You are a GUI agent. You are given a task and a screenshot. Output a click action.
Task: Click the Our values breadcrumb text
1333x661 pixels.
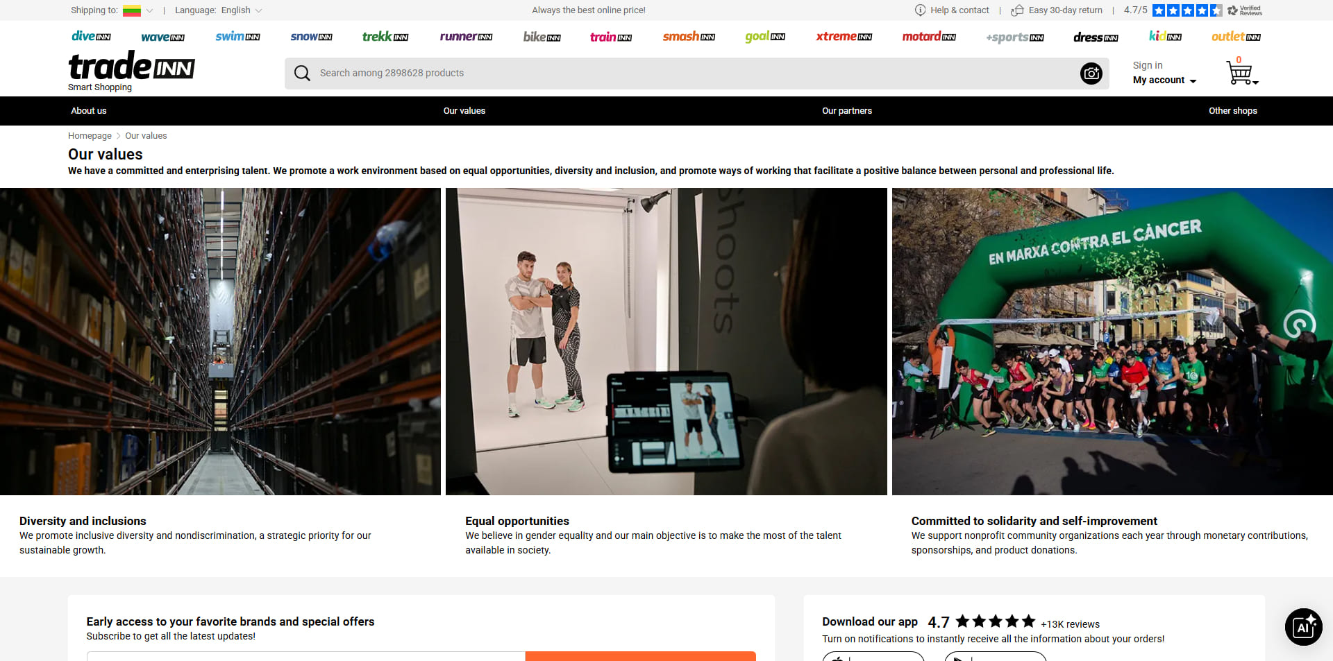(146, 136)
